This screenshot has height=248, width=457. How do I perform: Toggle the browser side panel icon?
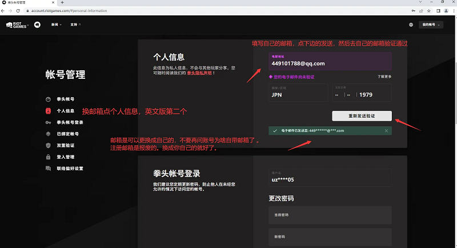point(438,11)
